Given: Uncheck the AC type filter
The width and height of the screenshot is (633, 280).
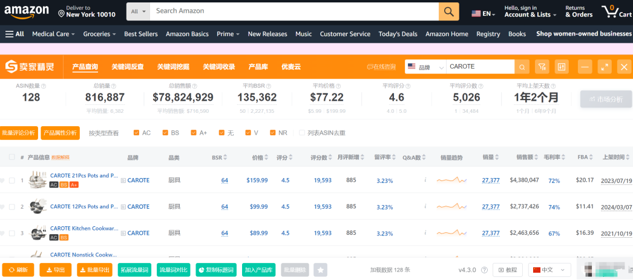Looking at the screenshot, I should pyautogui.click(x=136, y=133).
